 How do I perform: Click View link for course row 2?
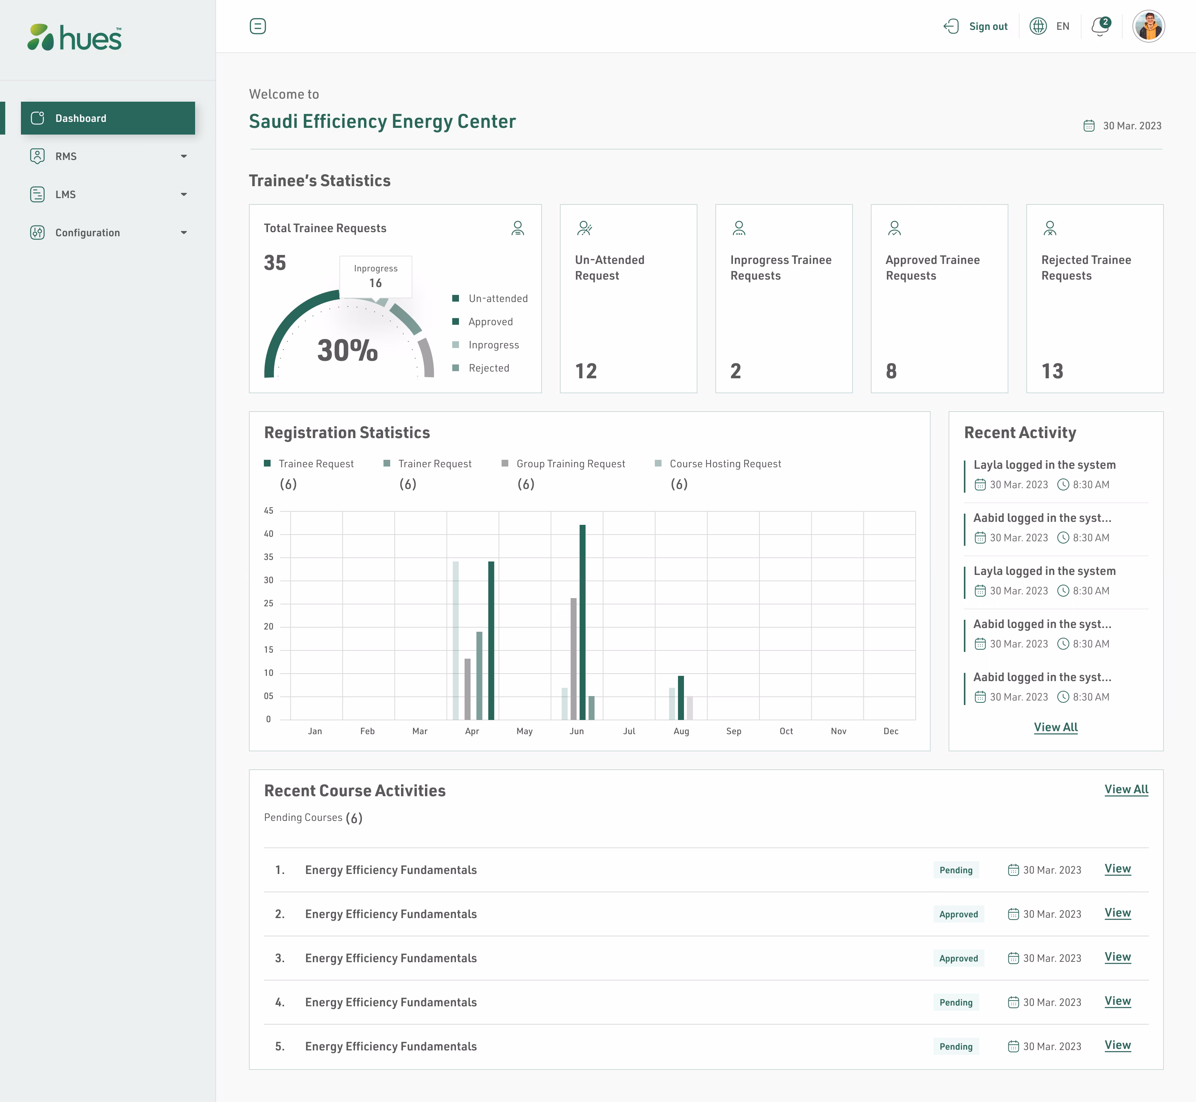click(x=1117, y=913)
